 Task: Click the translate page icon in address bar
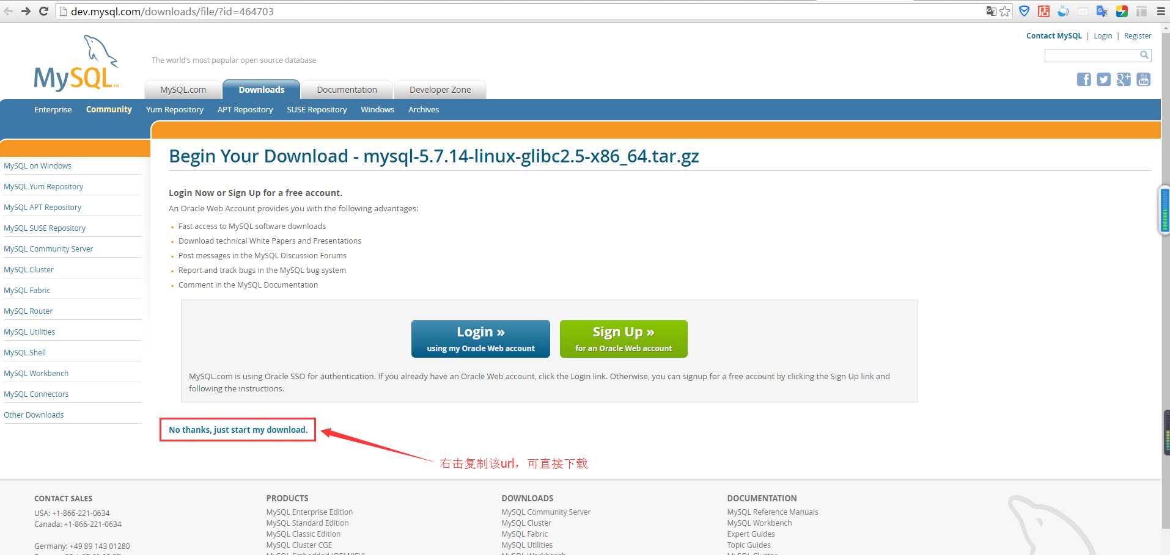point(991,11)
